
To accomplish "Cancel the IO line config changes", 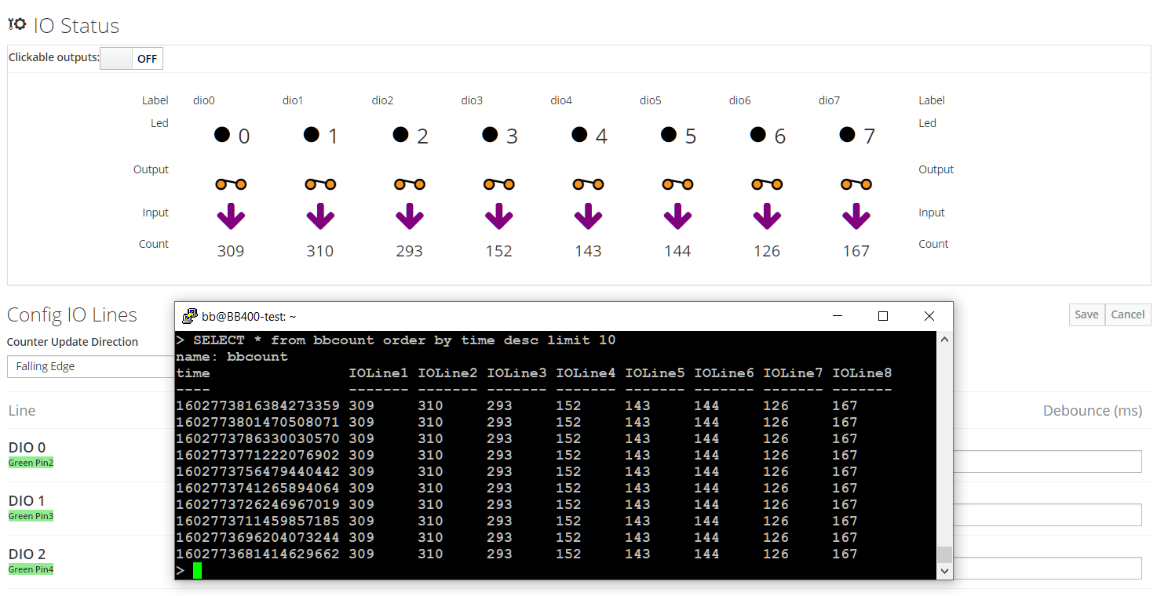I will coord(1128,314).
